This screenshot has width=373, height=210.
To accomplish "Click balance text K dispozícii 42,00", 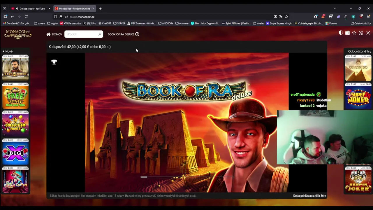I will 80,47.
